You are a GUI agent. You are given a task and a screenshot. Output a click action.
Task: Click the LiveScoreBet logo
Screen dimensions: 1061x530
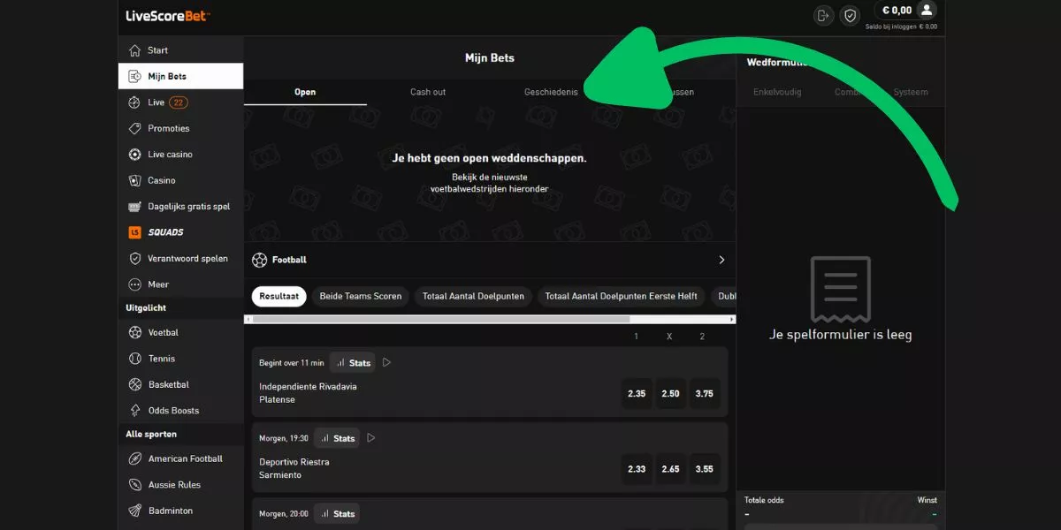click(x=168, y=15)
